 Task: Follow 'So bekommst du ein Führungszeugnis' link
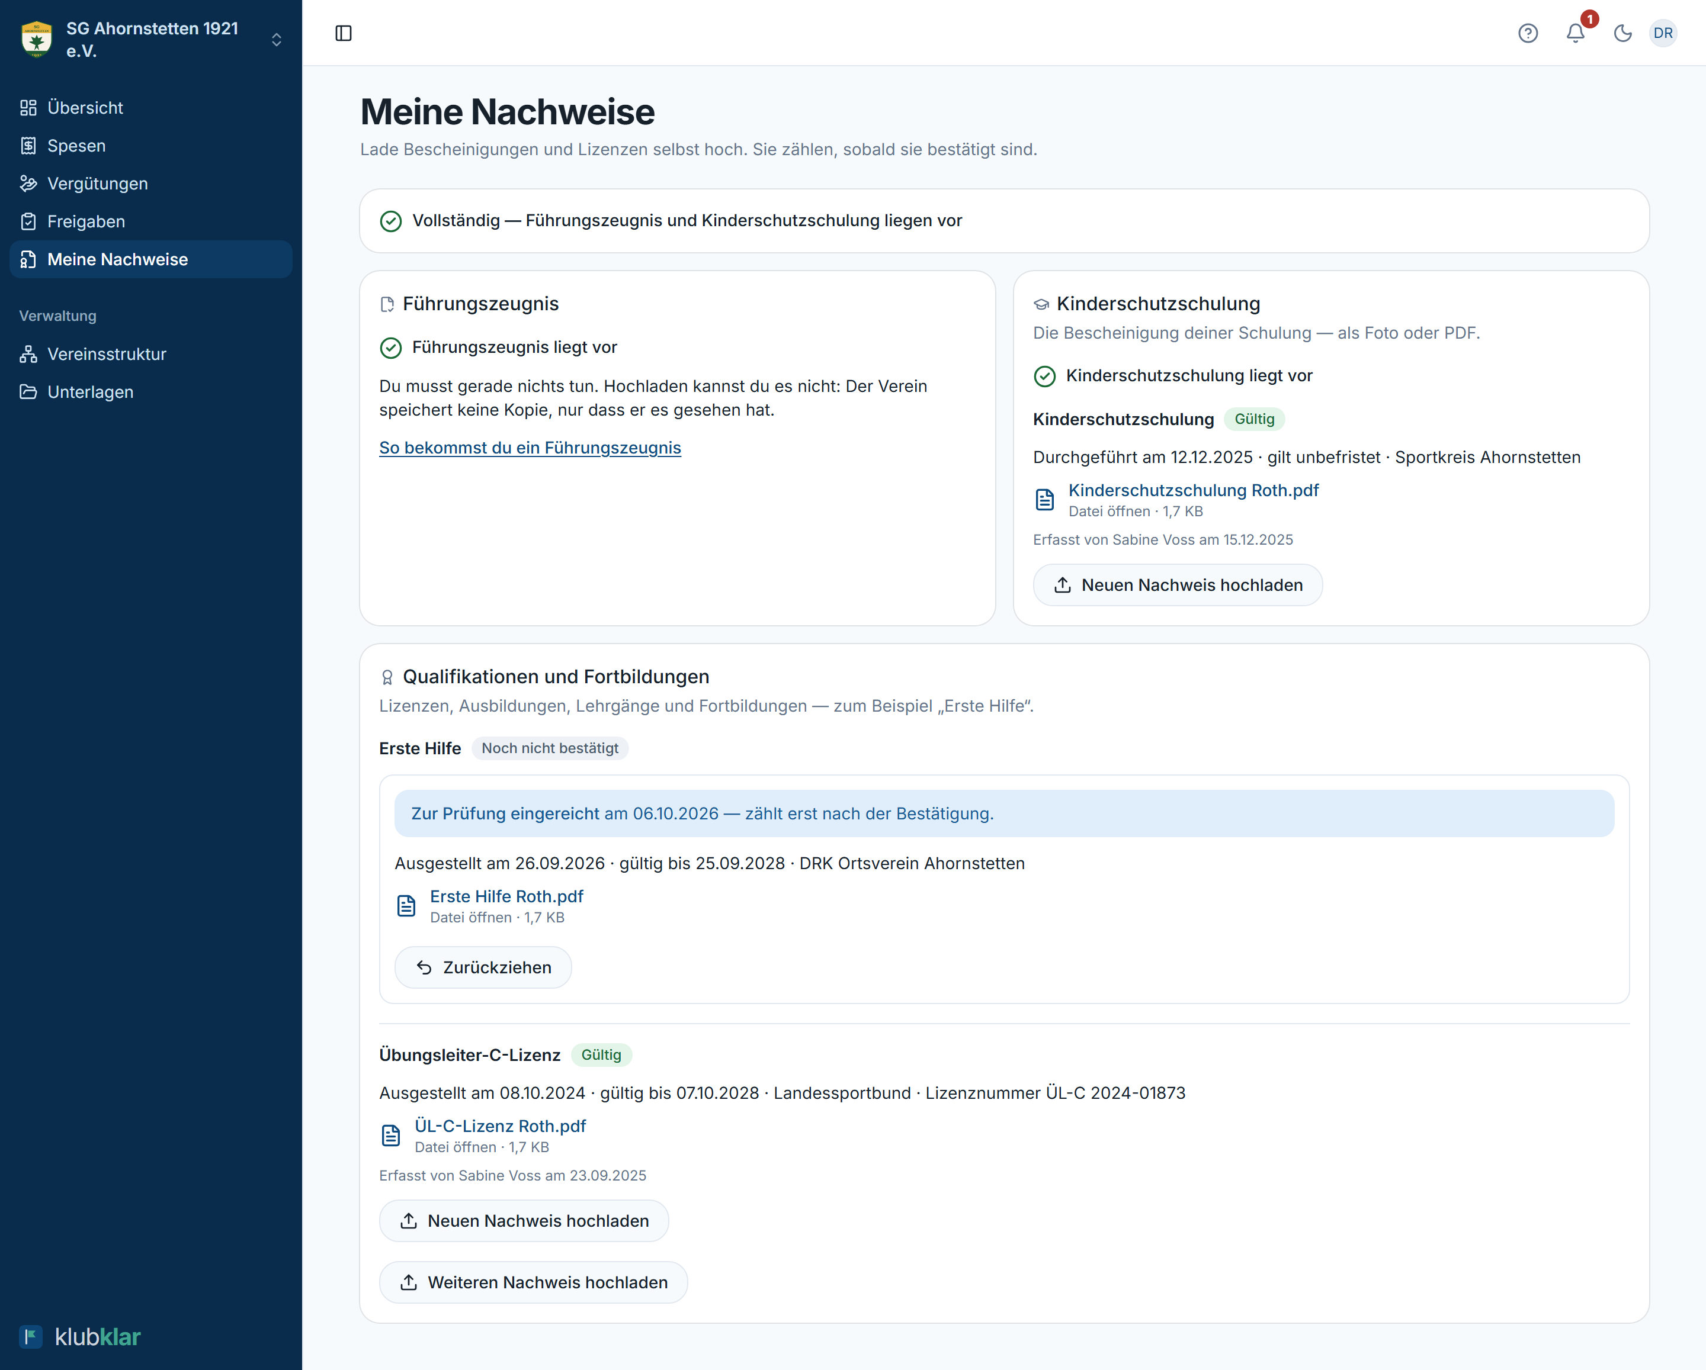tap(530, 448)
